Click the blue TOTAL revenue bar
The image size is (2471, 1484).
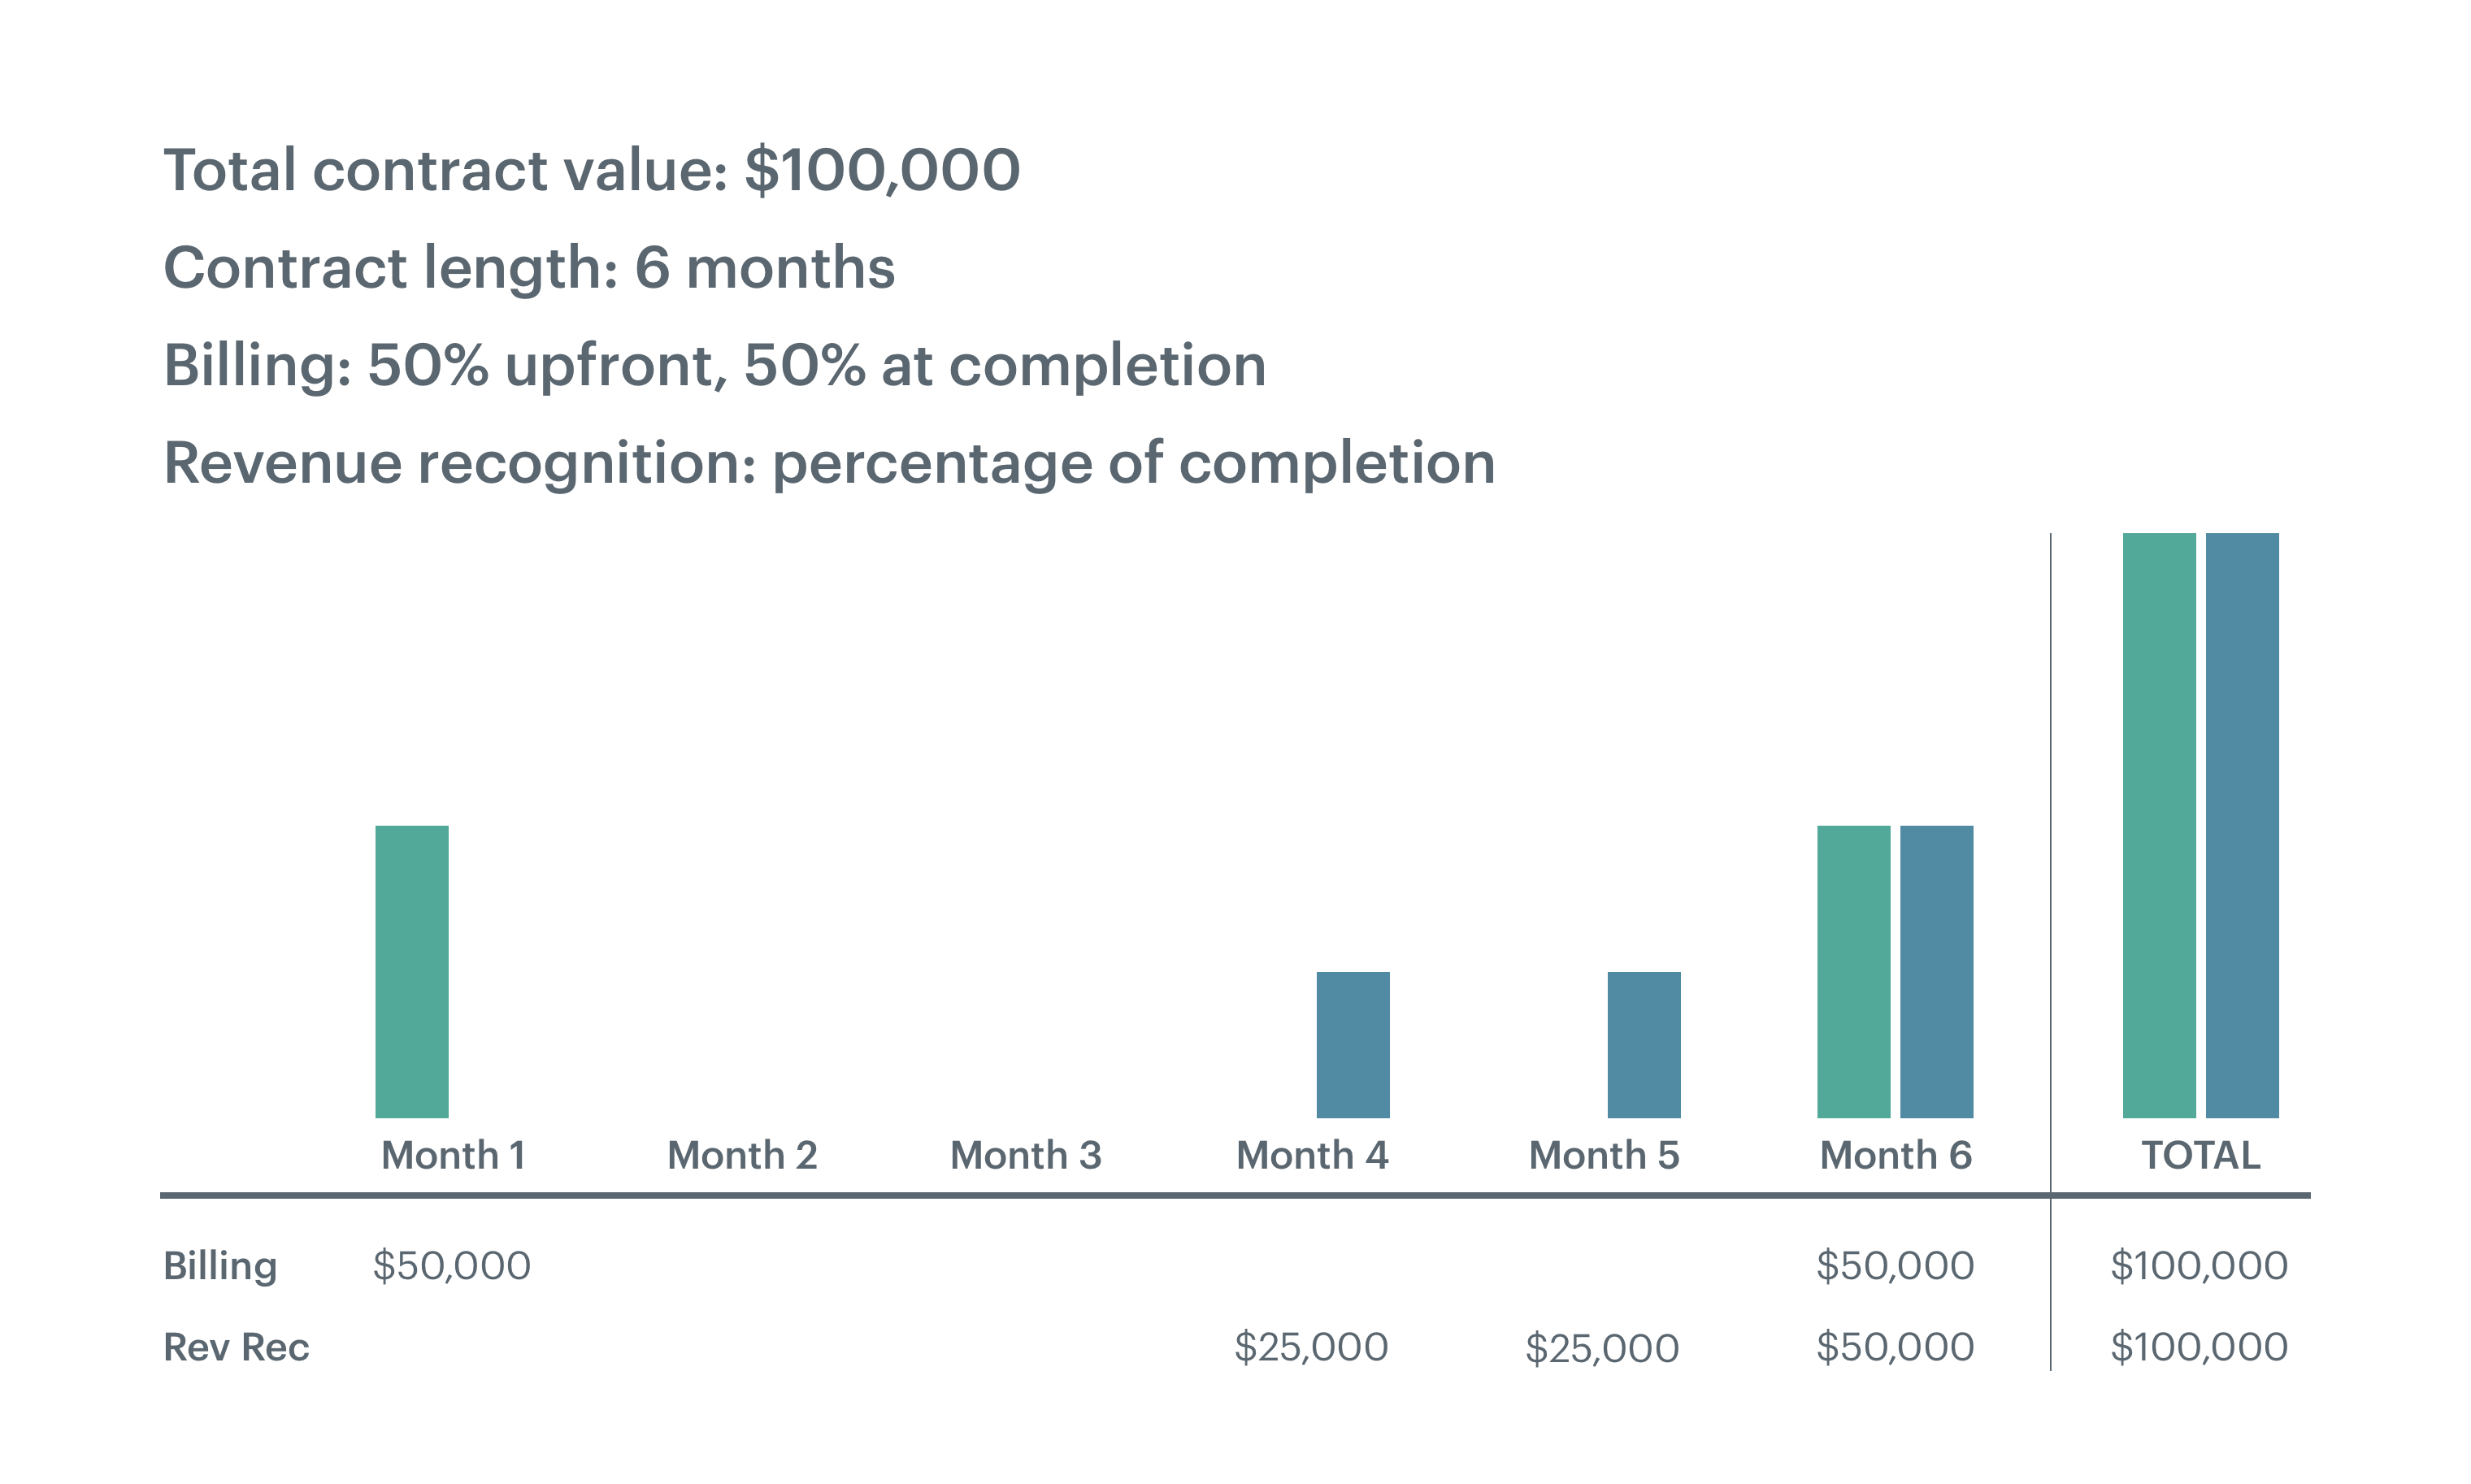2242,825
